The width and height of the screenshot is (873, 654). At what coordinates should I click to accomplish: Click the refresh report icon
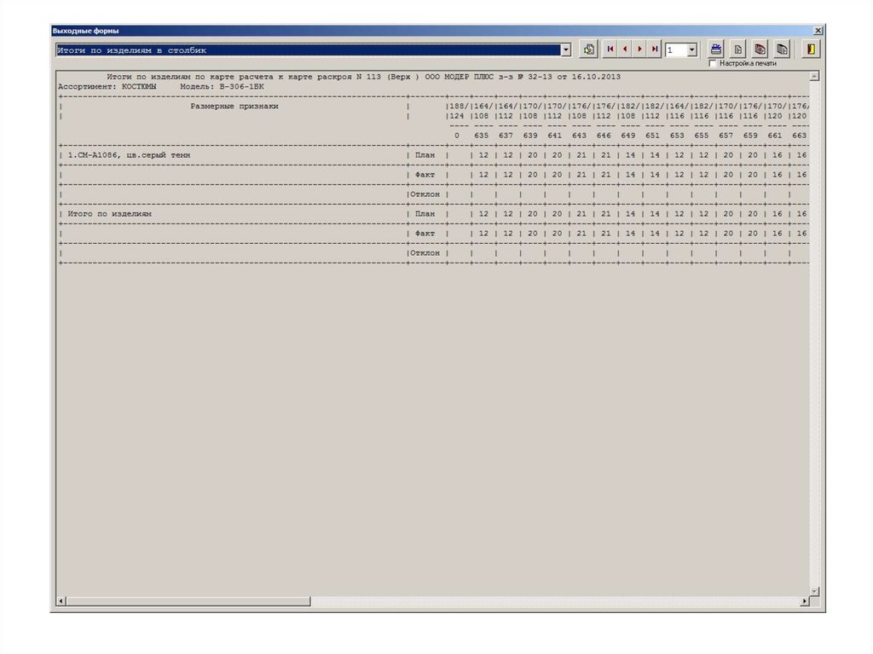[x=588, y=50]
